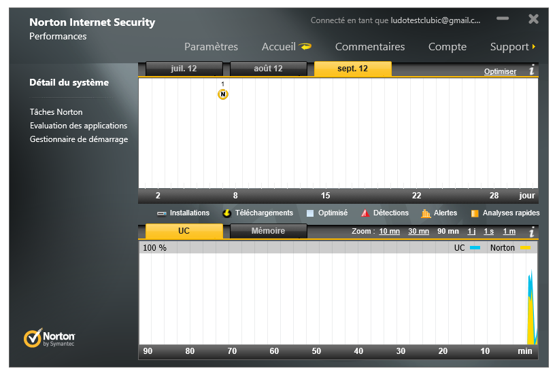557x375 pixels.
Task: Open the info icon beside the zoom options
Action: pos(532,232)
